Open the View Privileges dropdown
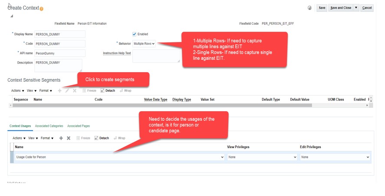 point(262,157)
